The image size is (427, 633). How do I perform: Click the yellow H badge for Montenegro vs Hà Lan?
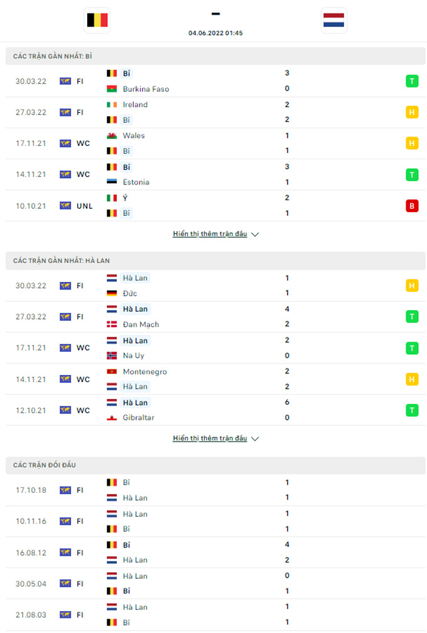[x=412, y=379]
